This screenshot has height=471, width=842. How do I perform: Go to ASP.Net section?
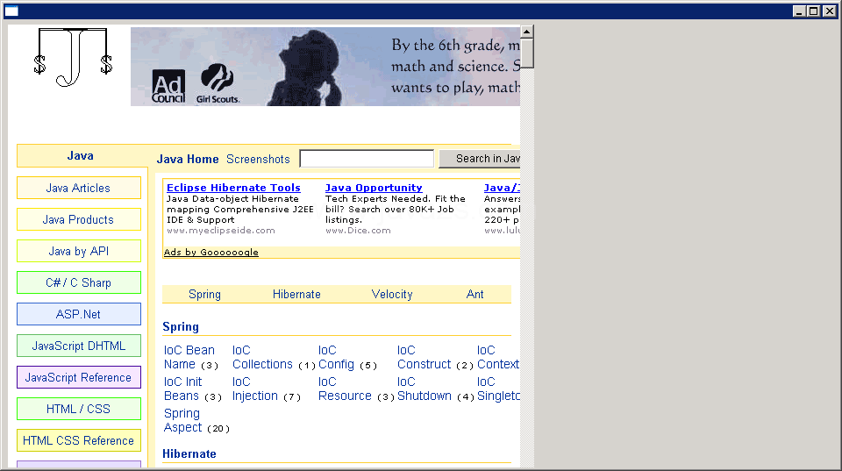[x=78, y=314]
